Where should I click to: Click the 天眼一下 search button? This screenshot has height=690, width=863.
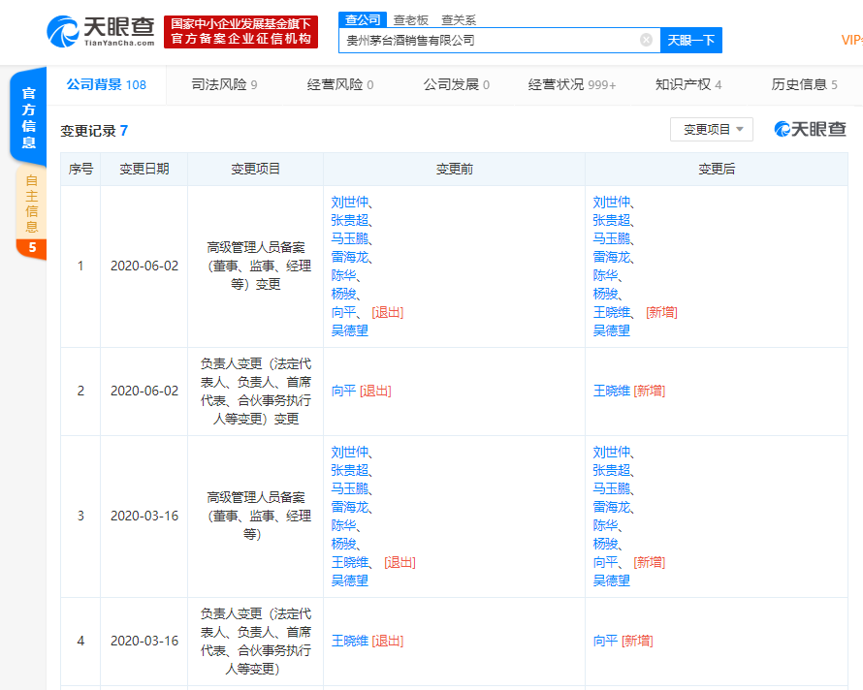690,40
